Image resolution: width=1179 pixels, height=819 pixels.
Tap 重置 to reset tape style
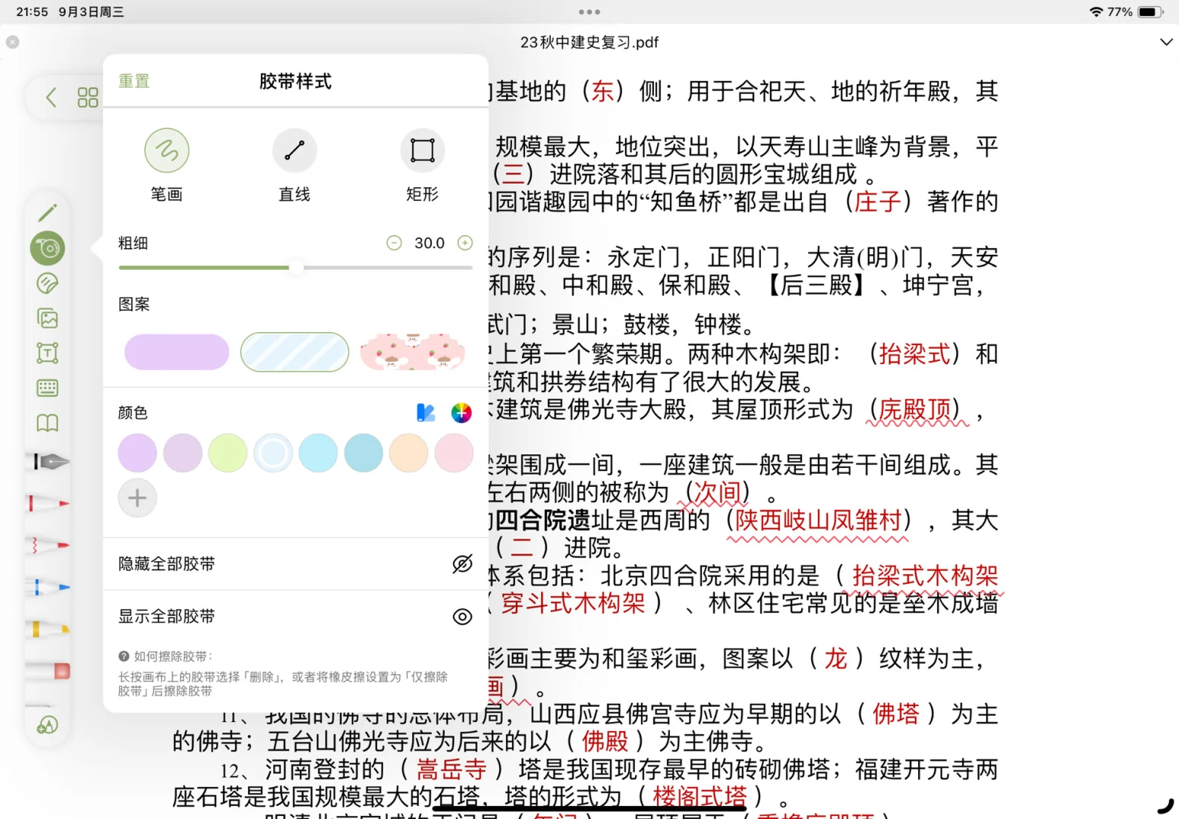tap(134, 81)
